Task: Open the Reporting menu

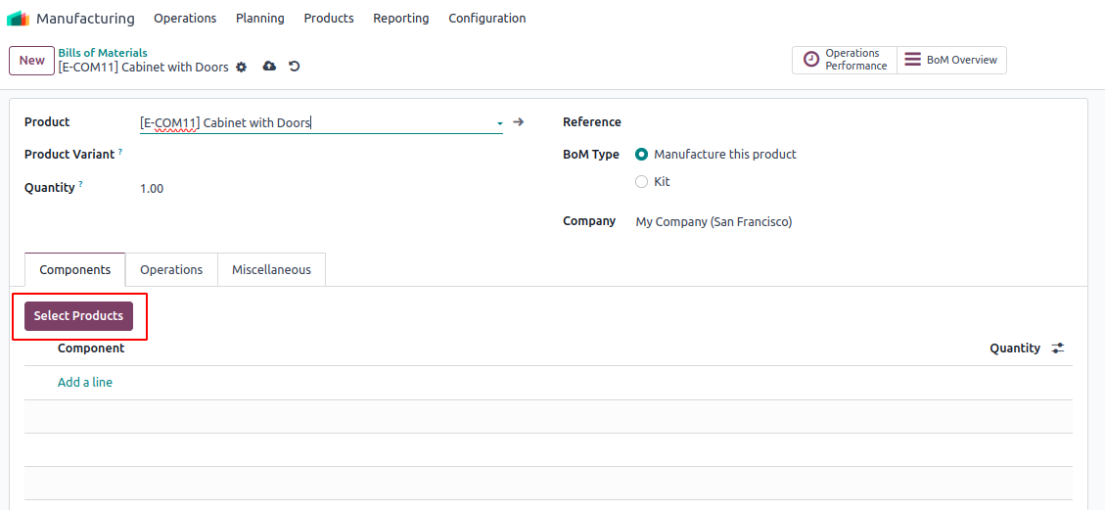Action: 400,19
